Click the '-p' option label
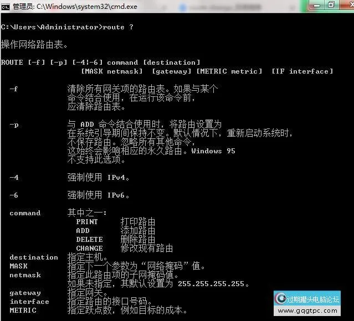354x321 pixels. pyautogui.click(x=14, y=125)
